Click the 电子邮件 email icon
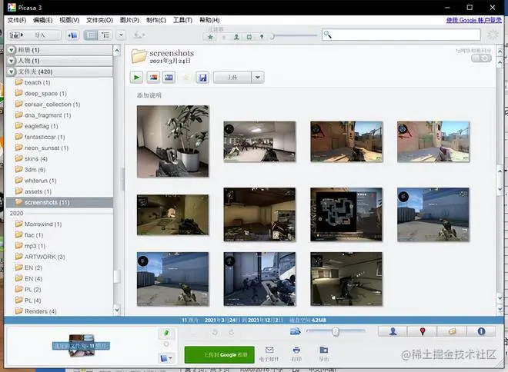 tap(269, 350)
